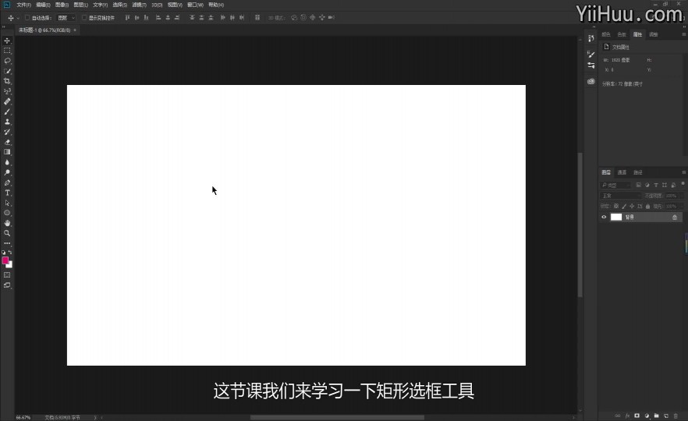Select the Clone Stamp tool
Viewport: 688px width, 421px height.
[7, 122]
